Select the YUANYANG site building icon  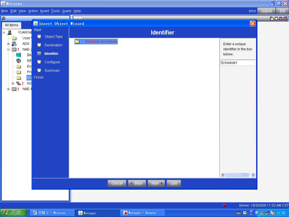10,32
